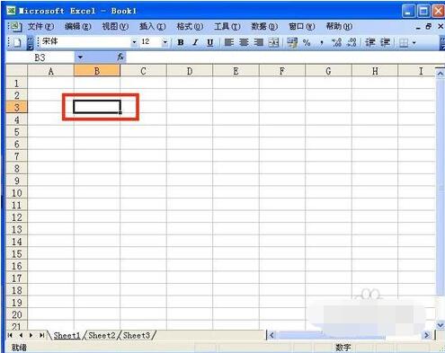The image size is (445, 353).
Task: Select row 3 header
Action: point(17,107)
